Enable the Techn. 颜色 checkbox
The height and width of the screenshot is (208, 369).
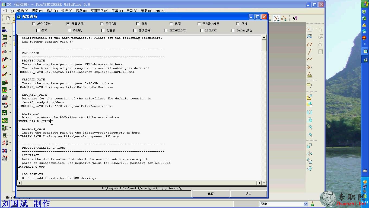[x=233, y=30]
